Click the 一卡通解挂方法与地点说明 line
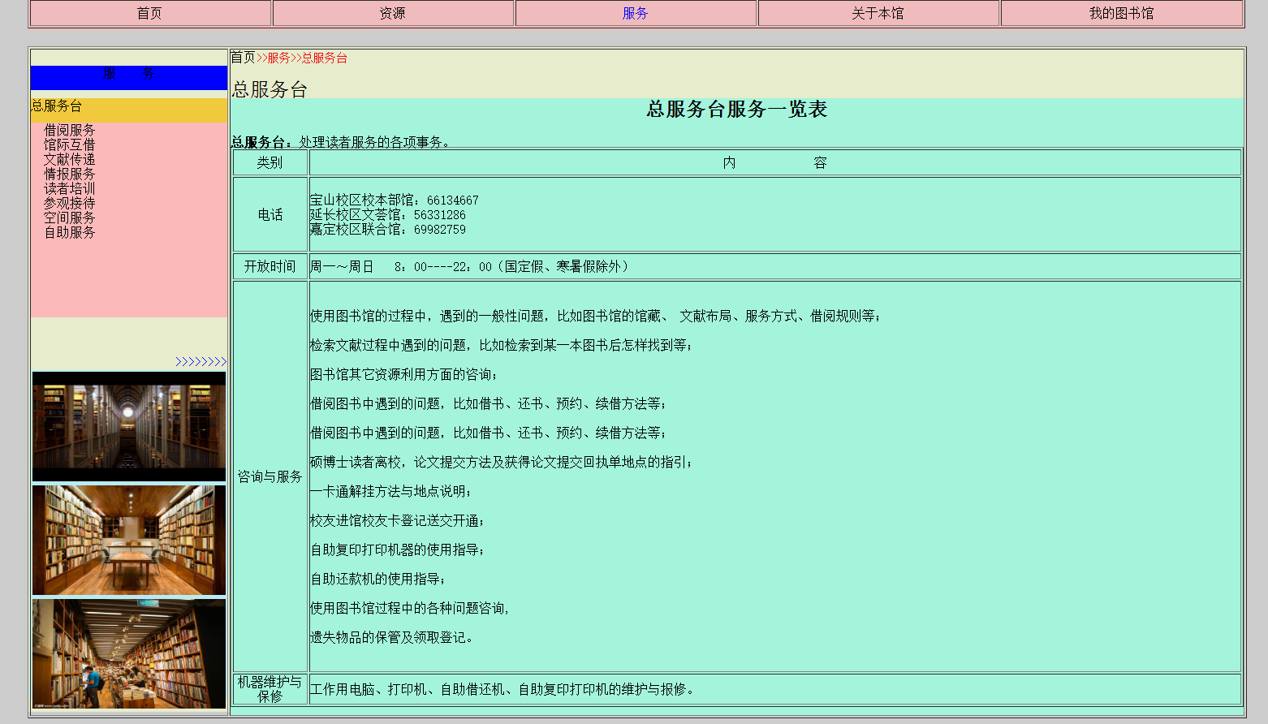 (x=390, y=491)
